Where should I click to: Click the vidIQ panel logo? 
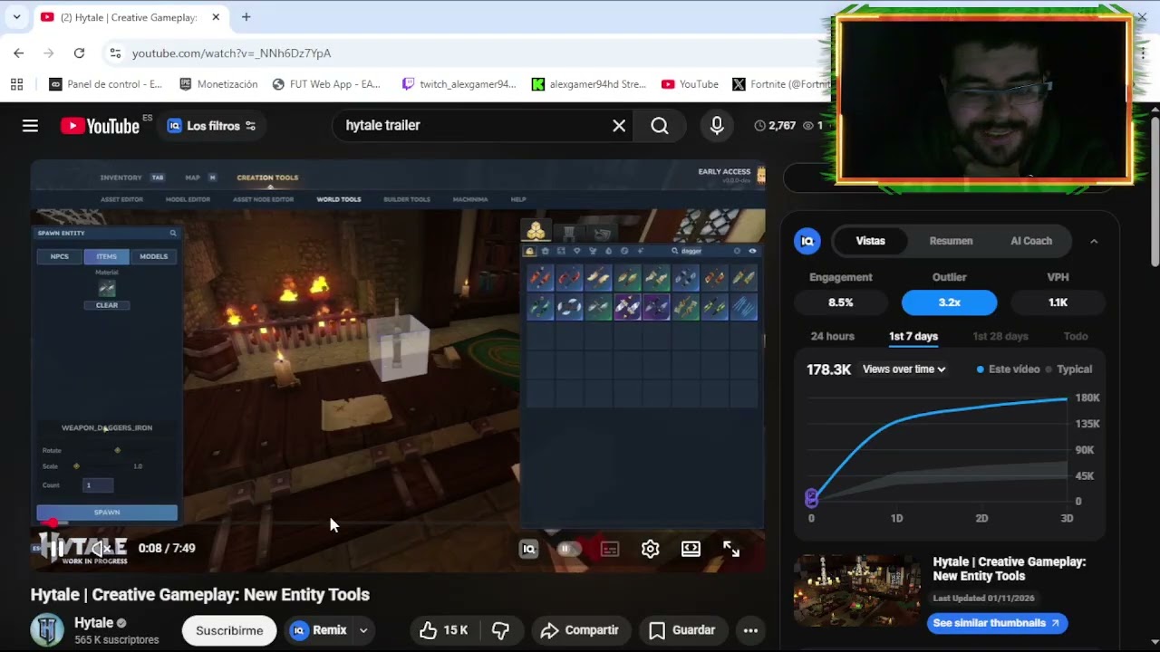(x=807, y=241)
